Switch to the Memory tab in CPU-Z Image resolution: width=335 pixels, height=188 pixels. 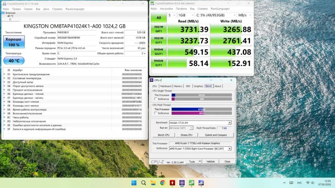pos(178,86)
